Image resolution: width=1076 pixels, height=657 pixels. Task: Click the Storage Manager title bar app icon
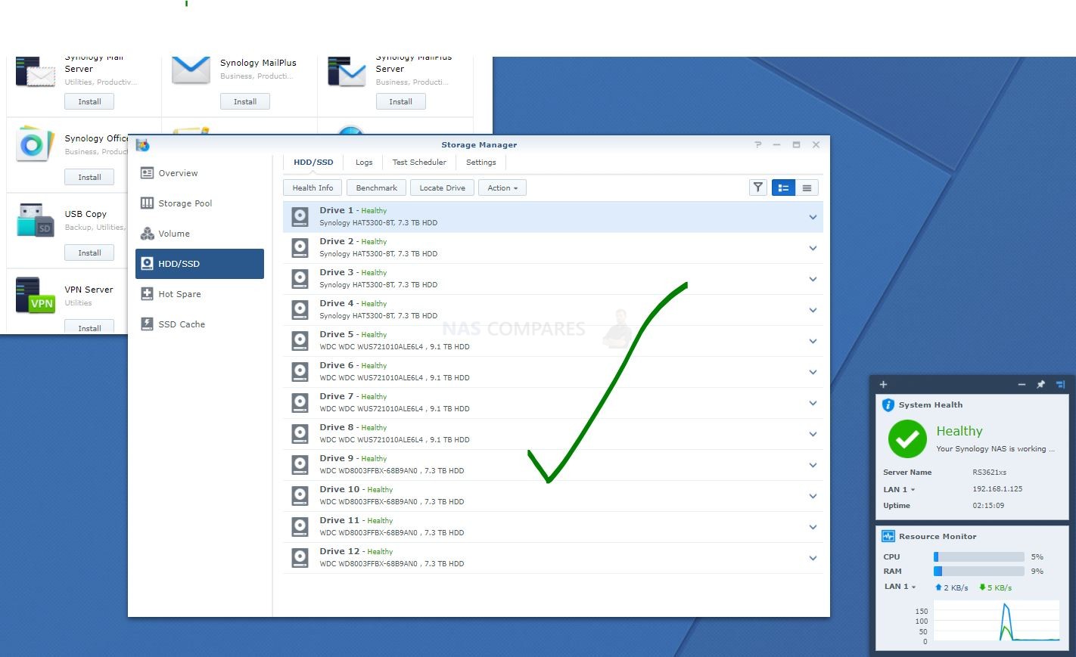pyautogui.click(x=142, y=145)
